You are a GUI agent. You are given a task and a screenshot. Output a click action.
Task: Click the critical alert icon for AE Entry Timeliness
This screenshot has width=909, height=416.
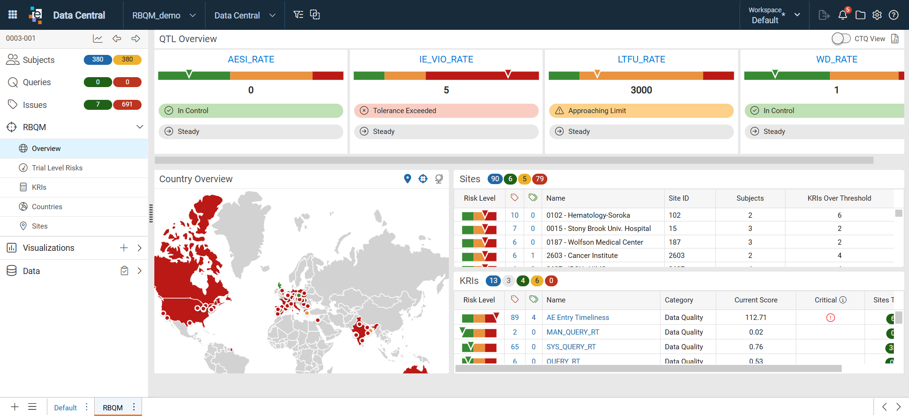830,318
